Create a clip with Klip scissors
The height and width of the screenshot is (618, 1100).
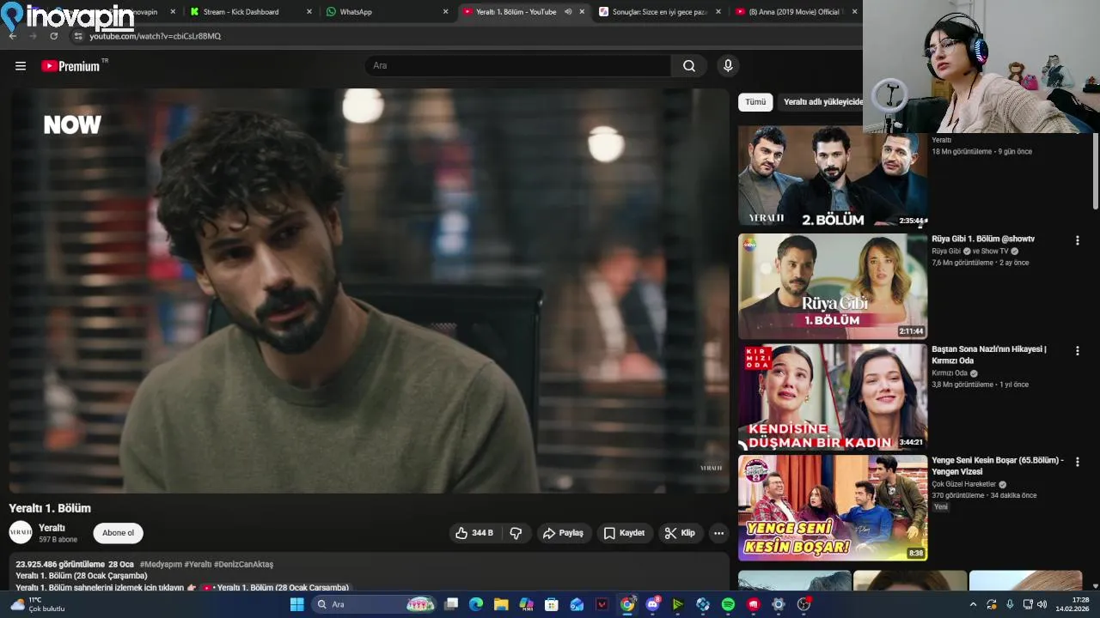click(x=680, y=533)
